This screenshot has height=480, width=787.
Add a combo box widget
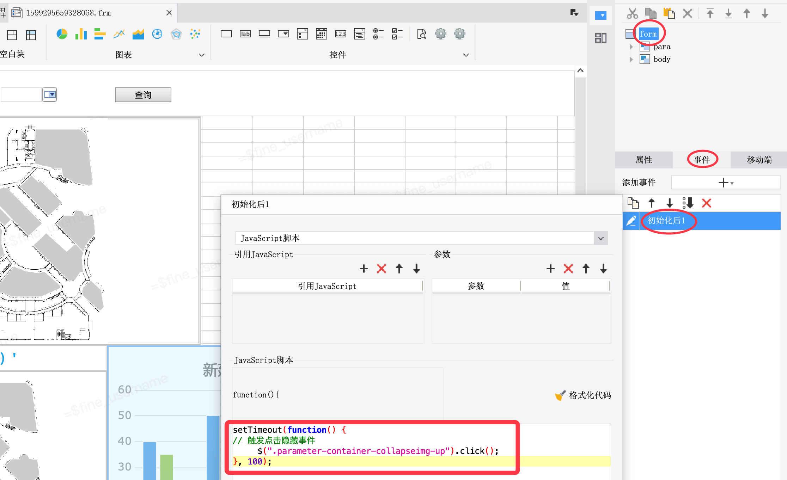coord(283,34)
